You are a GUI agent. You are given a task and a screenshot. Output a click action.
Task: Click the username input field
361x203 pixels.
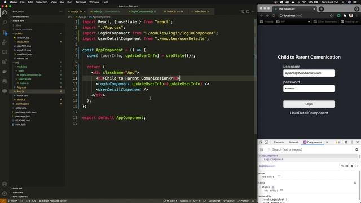tap(309, 73)
